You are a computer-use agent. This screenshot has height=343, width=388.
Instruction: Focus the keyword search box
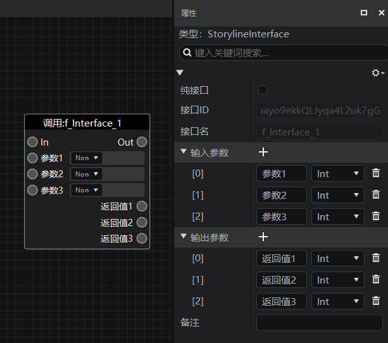coord(284,53)
